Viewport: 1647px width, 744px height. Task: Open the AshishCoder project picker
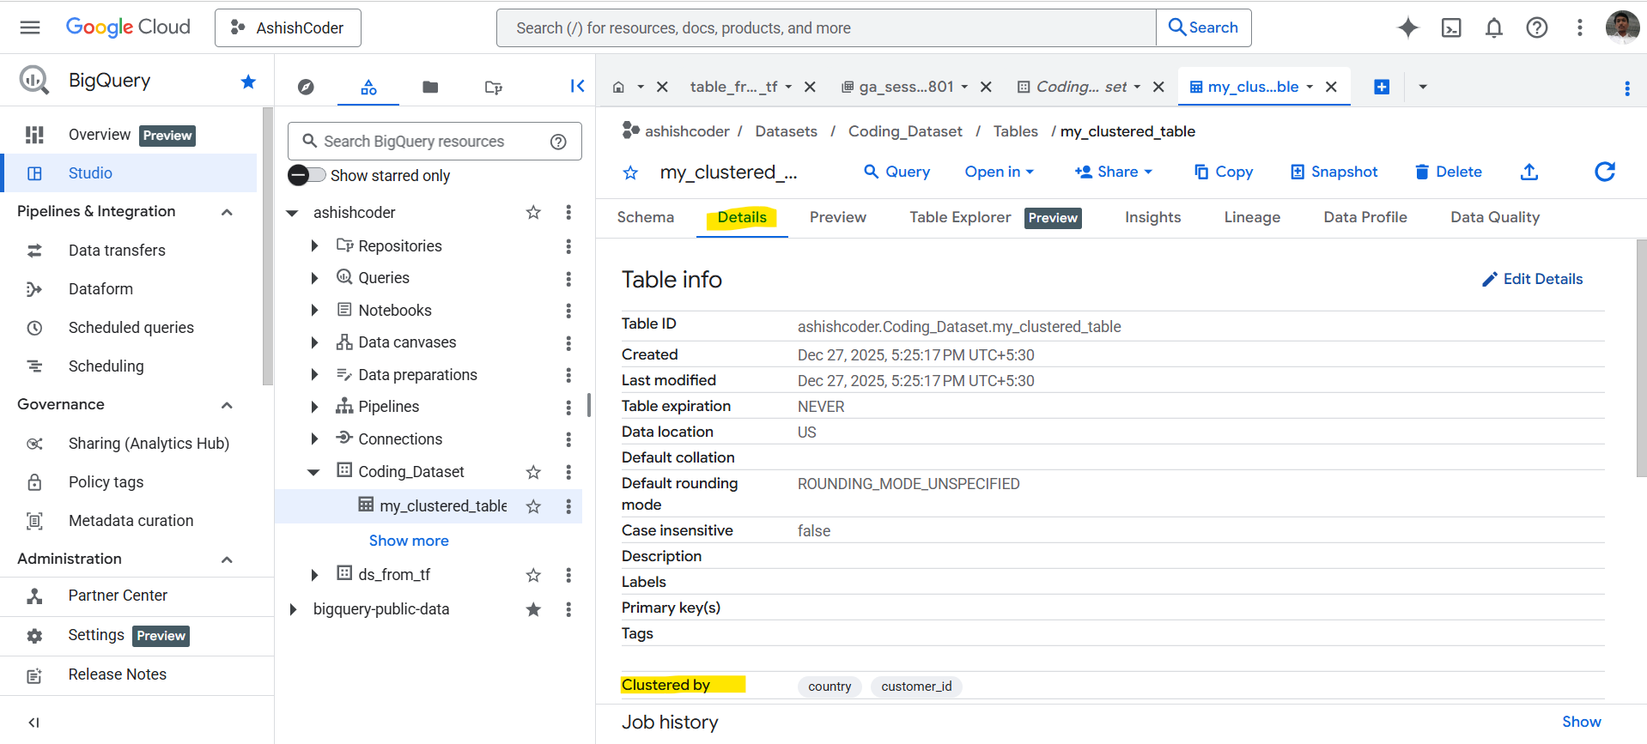(x=288, y=27)
